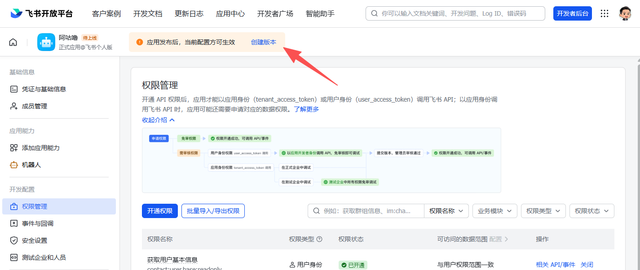Open the 业务模块 filter dropdown
The height and width of the screenshot is (270, 640).
coord(494,211)
